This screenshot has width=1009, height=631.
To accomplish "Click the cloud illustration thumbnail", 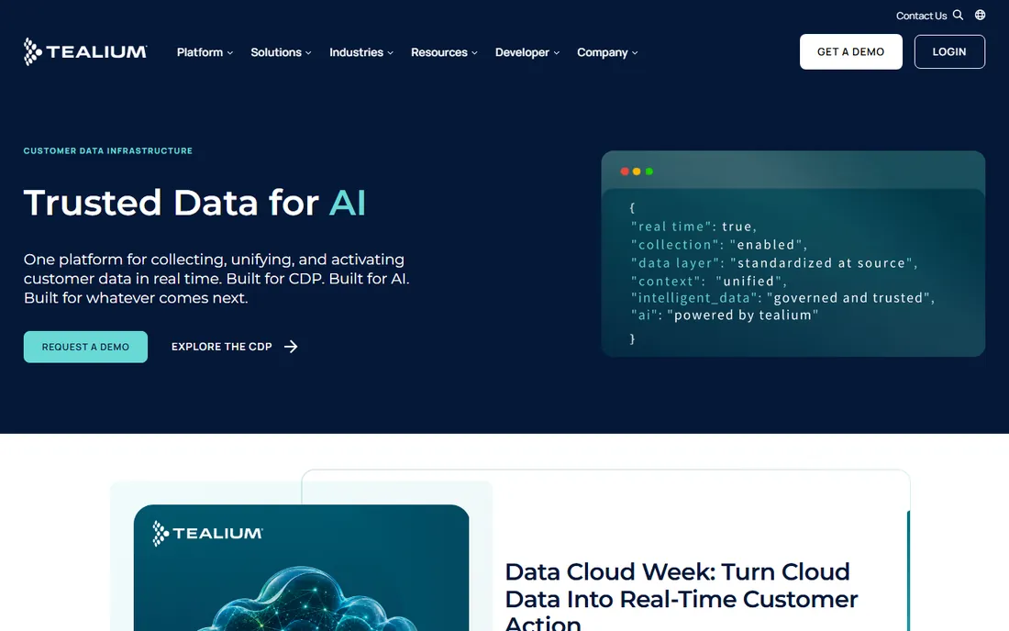I will click(x=301, y=568).
